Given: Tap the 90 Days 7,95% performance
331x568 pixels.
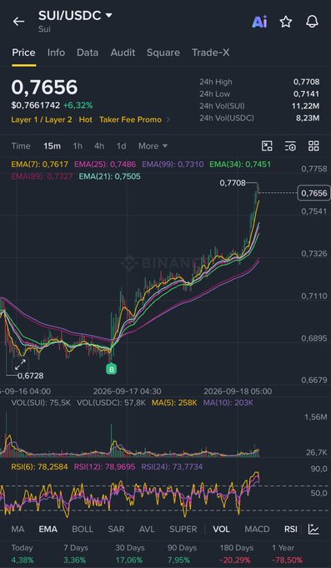Looking at the screenshot, I should (x=182, y=554).
